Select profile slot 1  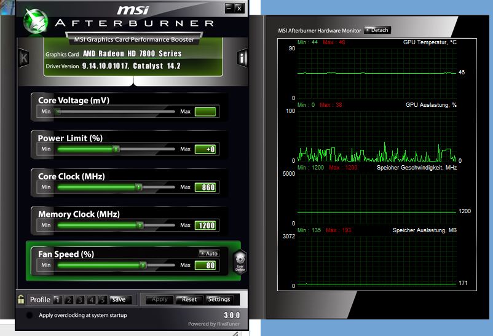[x=57, y=300]
